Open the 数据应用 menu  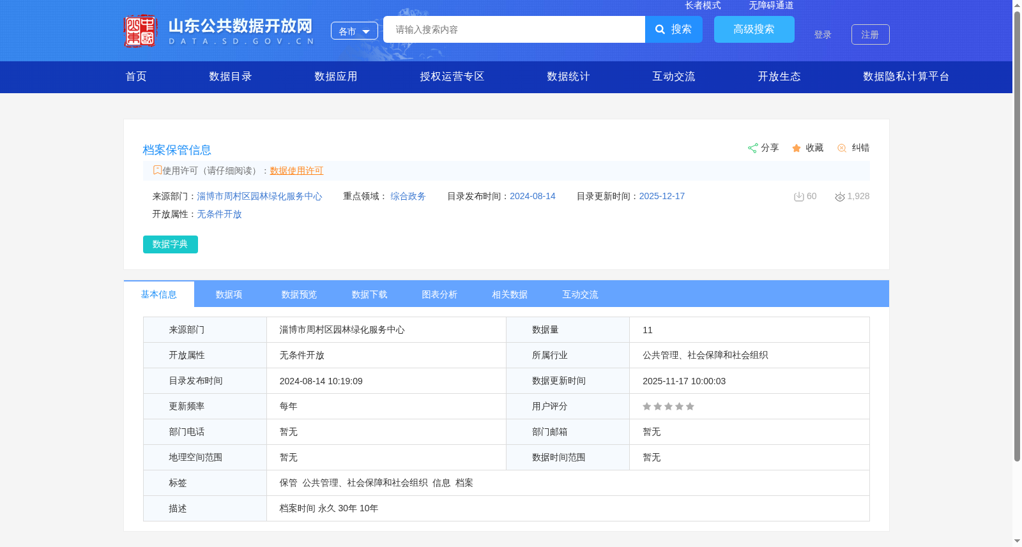pyautogui.click(x=336, y=77)
